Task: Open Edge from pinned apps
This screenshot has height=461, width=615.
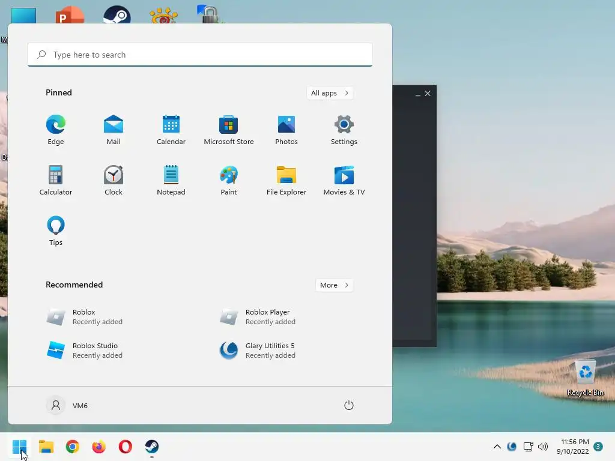Action: 56,130
